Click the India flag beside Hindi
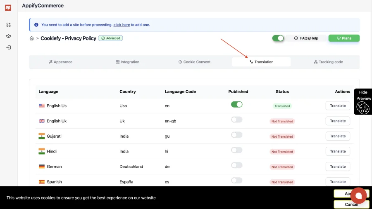This screenshot has width=372, height=209. pyautogui.click(x=41, y=151)
